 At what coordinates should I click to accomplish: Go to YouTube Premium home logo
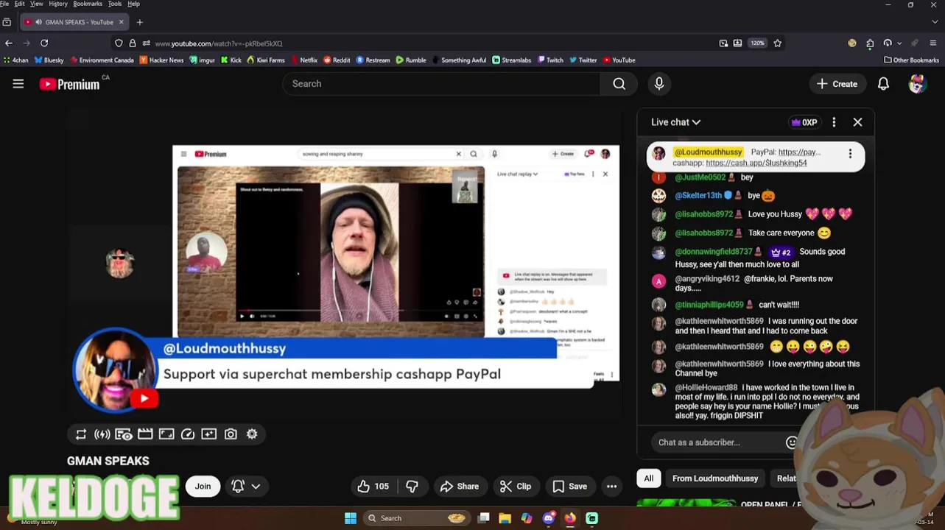[x=69, y=84]
